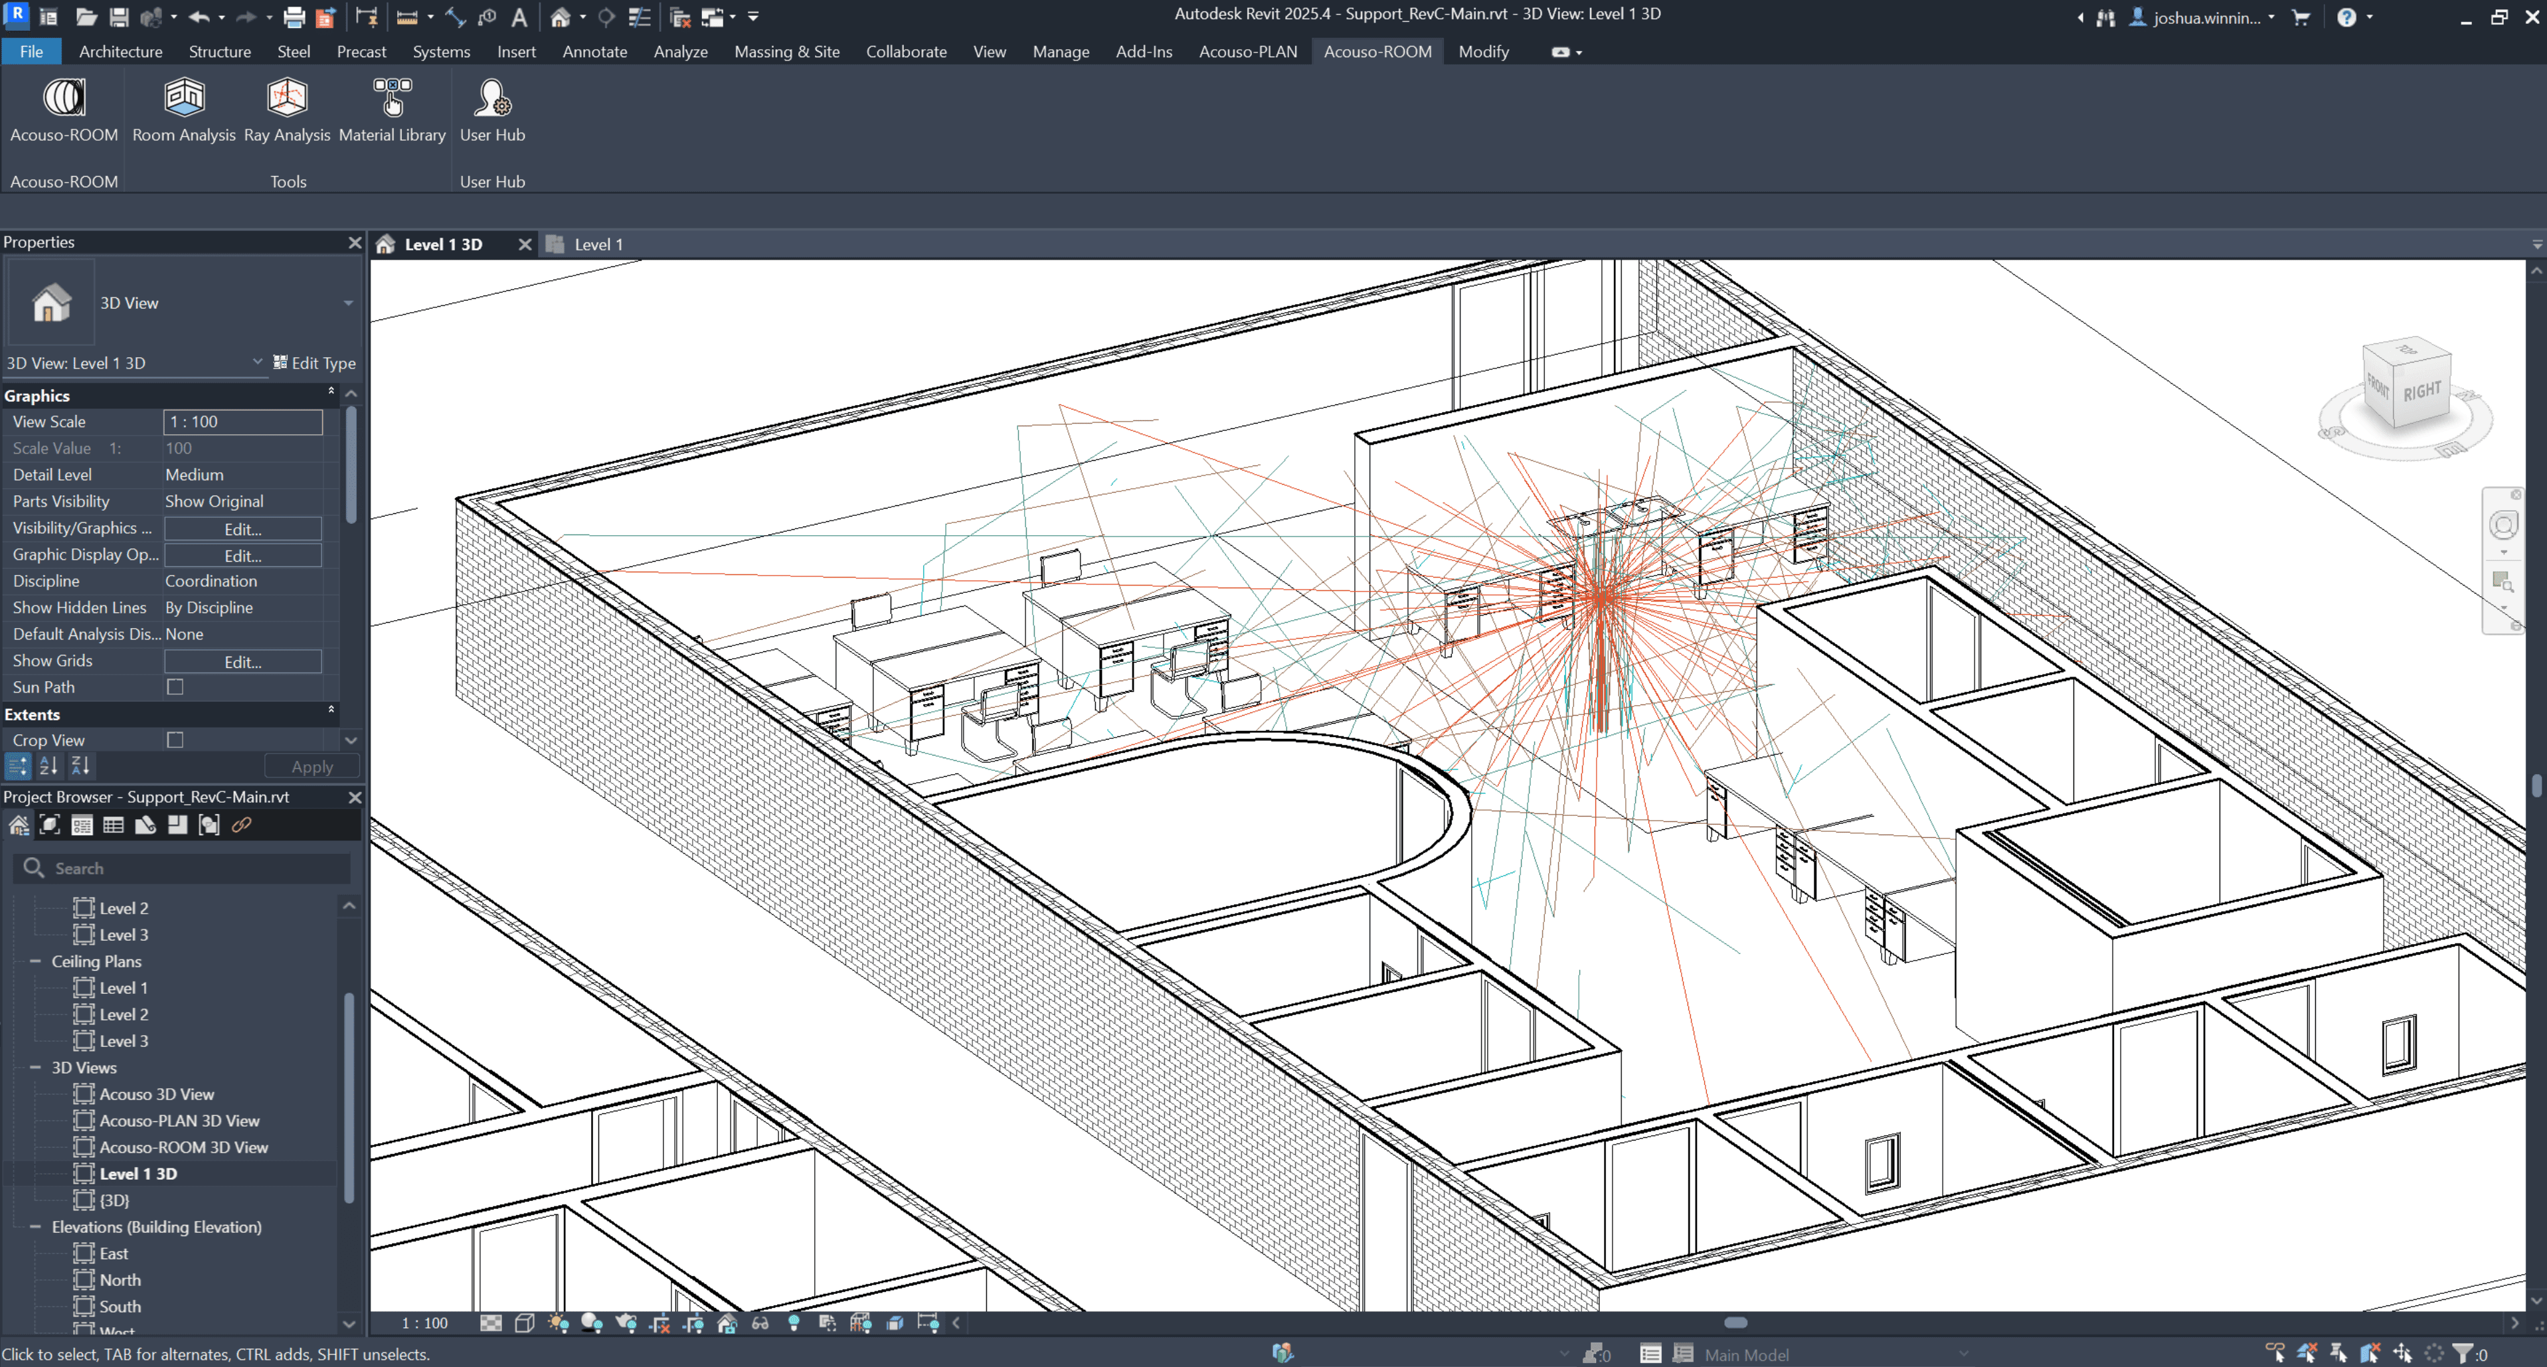
Task: Toggle Select Elements by Face
Action: 2370,1353
